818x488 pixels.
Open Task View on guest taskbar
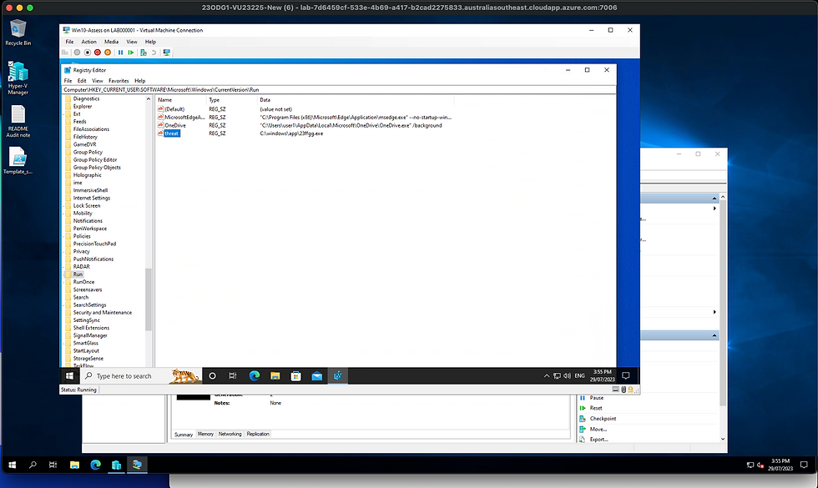coord(233,376)
